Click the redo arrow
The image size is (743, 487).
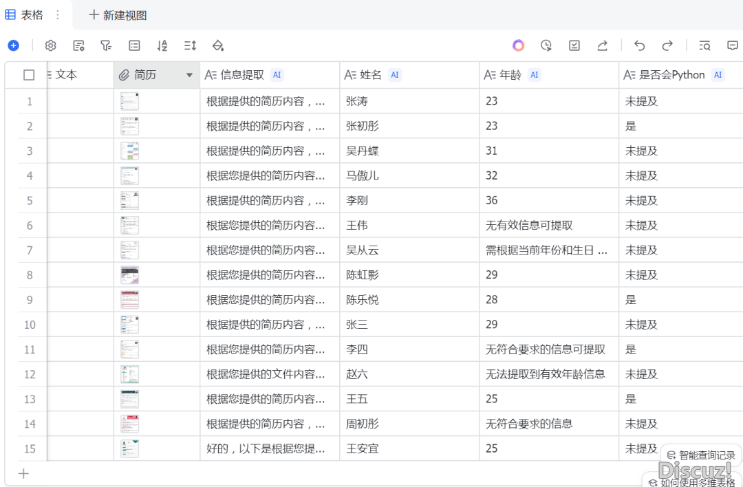coord(667,45)
